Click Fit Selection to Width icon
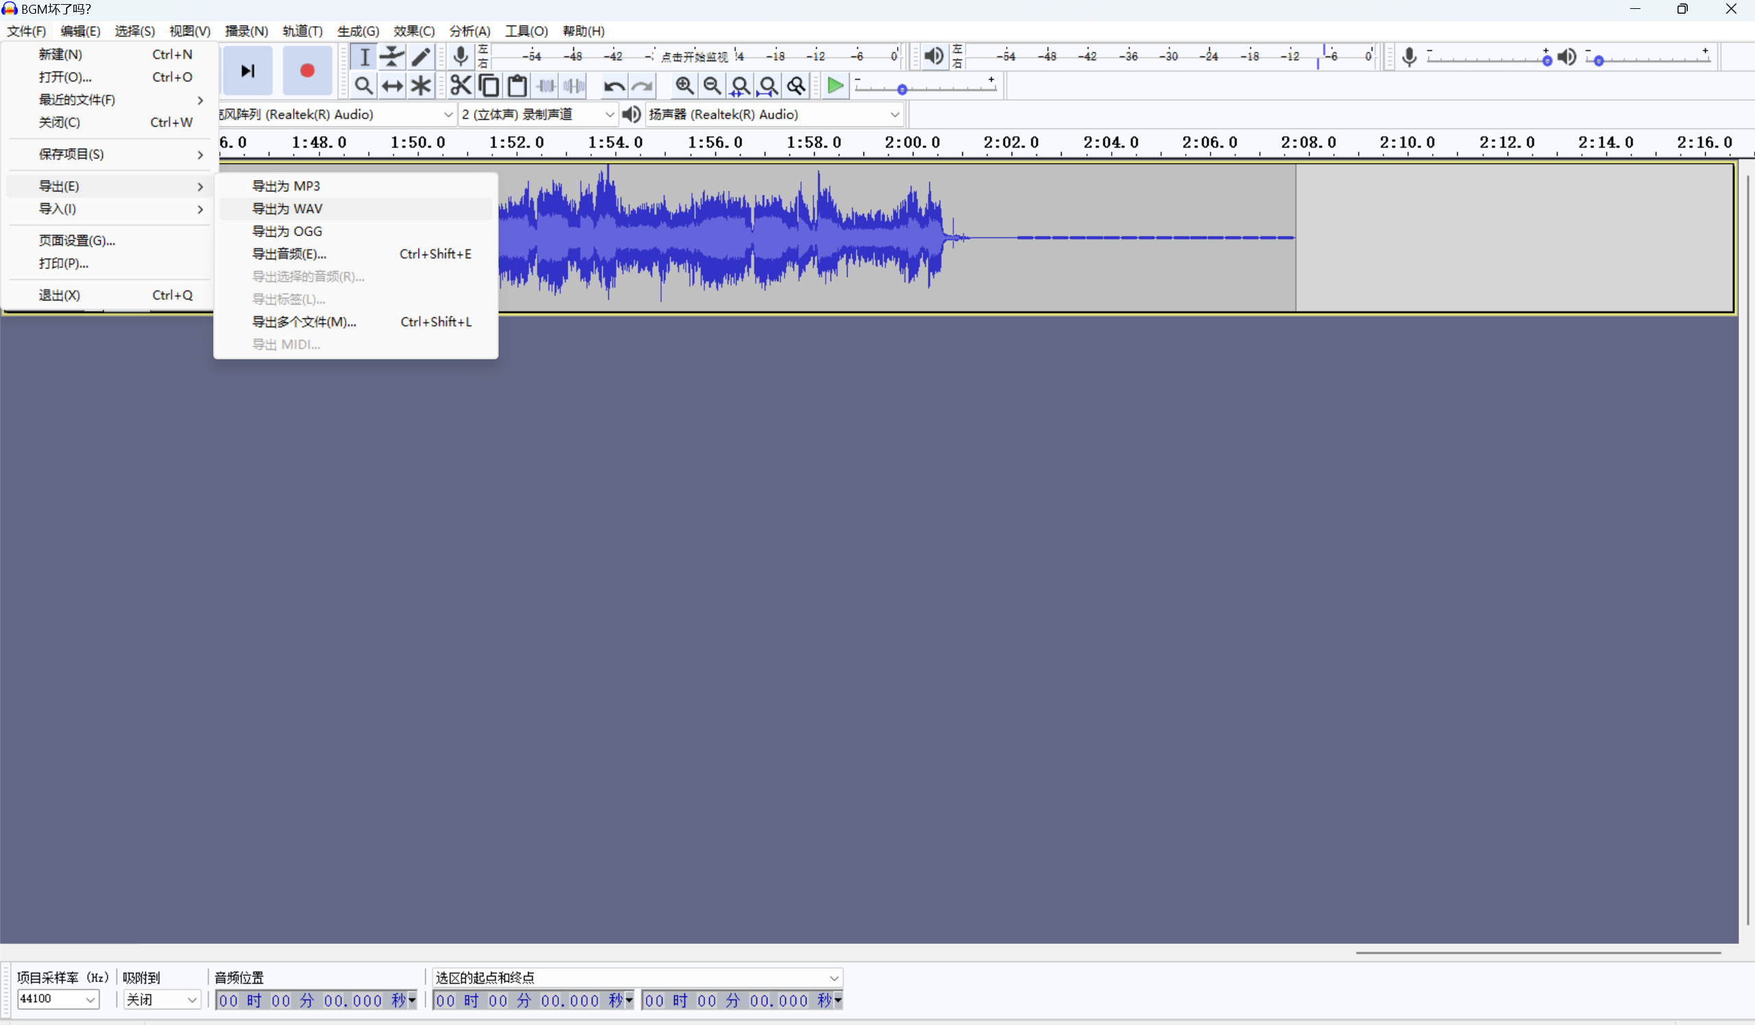 pyautogui.click(x=739, y=86)
